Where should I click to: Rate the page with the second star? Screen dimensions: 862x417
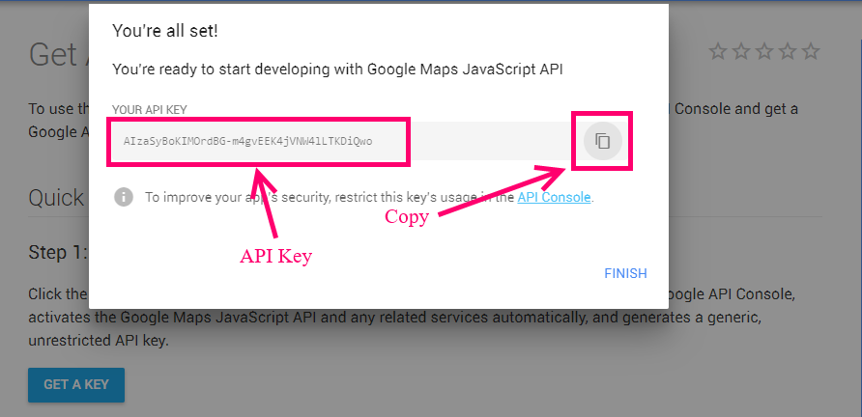pos(741,52)
